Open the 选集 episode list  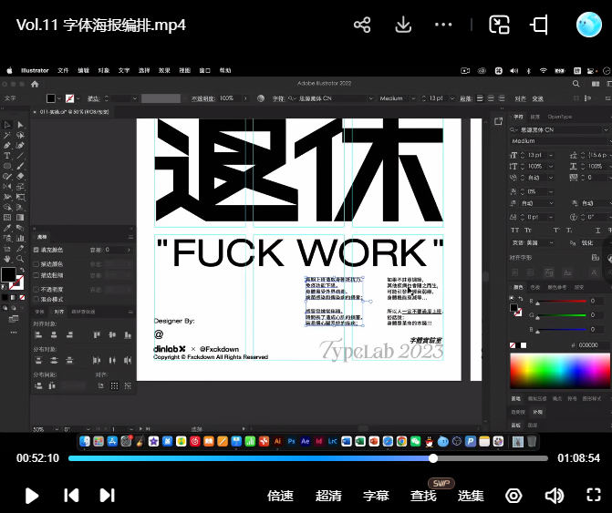click(x=471, y=496)
